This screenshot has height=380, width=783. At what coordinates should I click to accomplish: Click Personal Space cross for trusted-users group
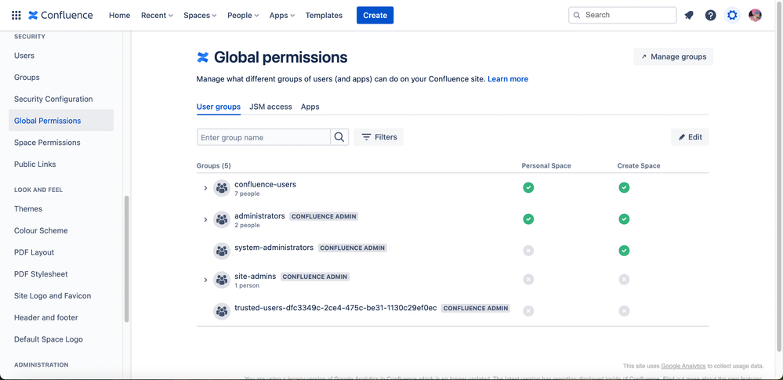[528, 311]
